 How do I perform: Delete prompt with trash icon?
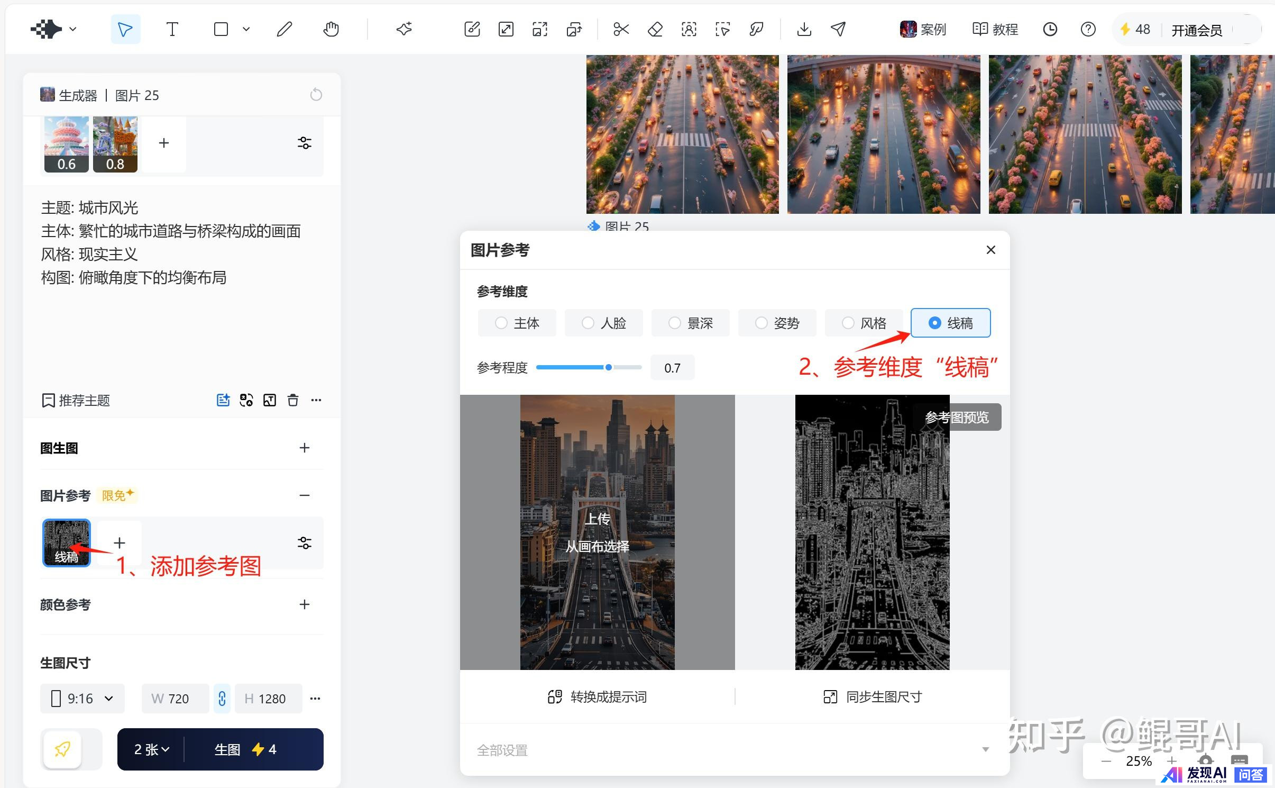coord(293,400)
